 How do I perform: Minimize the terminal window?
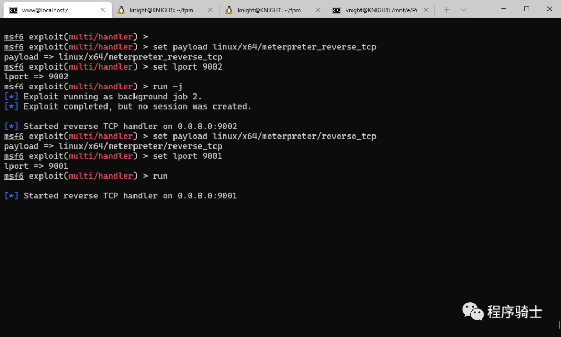coord(504,9)
